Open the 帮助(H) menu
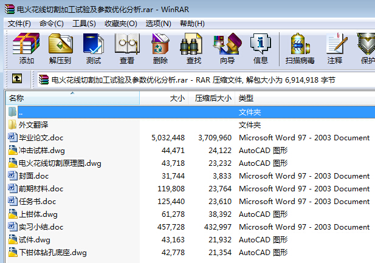 coord(192,24)
